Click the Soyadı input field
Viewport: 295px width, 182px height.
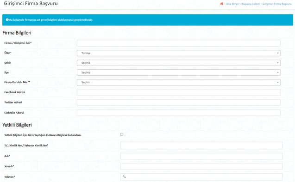click(x=201, y=166)
